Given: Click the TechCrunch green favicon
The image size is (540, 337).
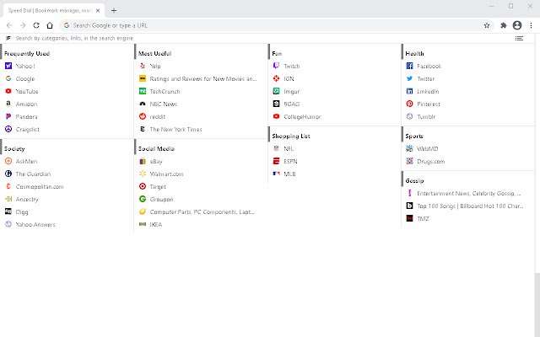Looking at the screenshot, I should tap(143, 91).
